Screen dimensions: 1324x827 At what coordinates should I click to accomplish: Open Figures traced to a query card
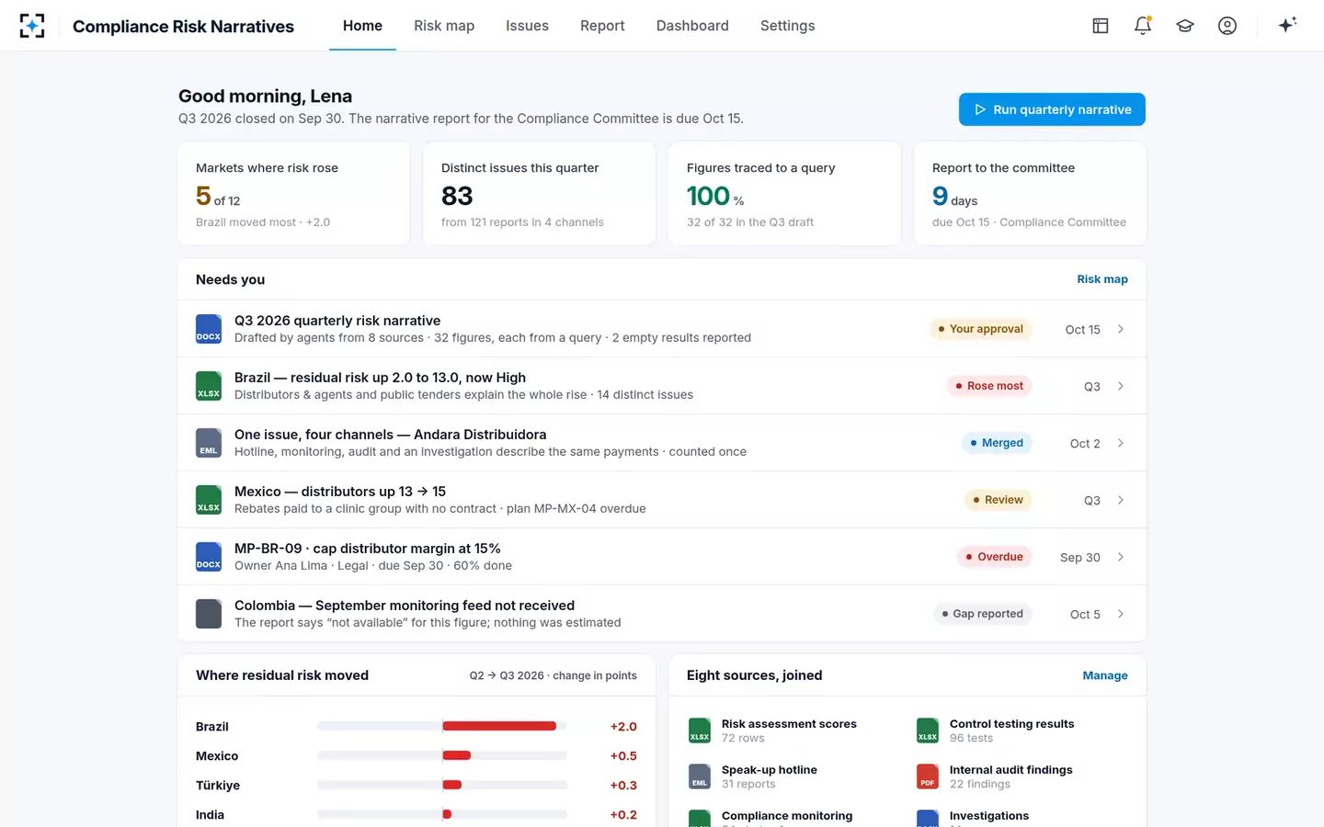pos(784,193)
